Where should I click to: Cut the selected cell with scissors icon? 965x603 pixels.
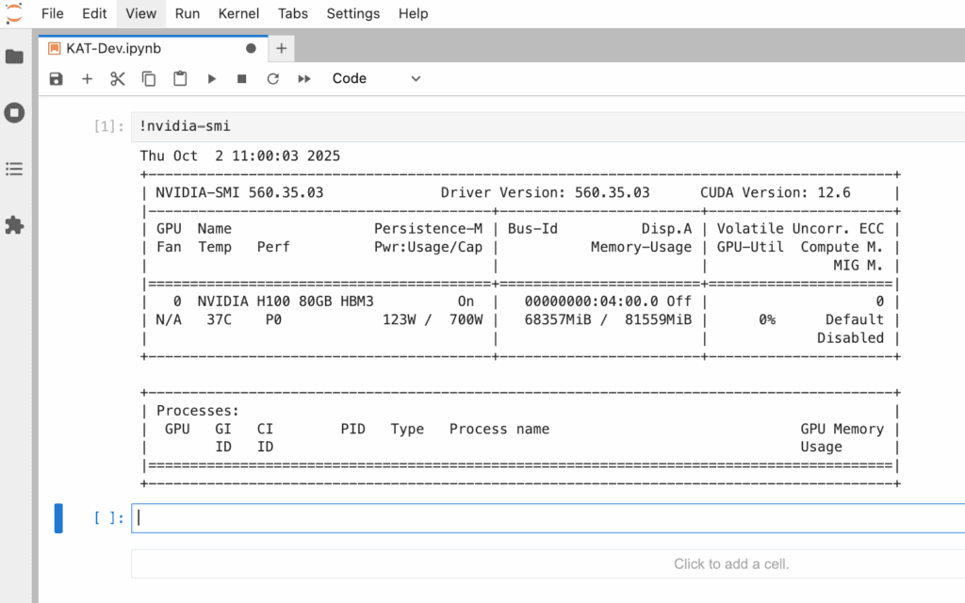point(118,79)
